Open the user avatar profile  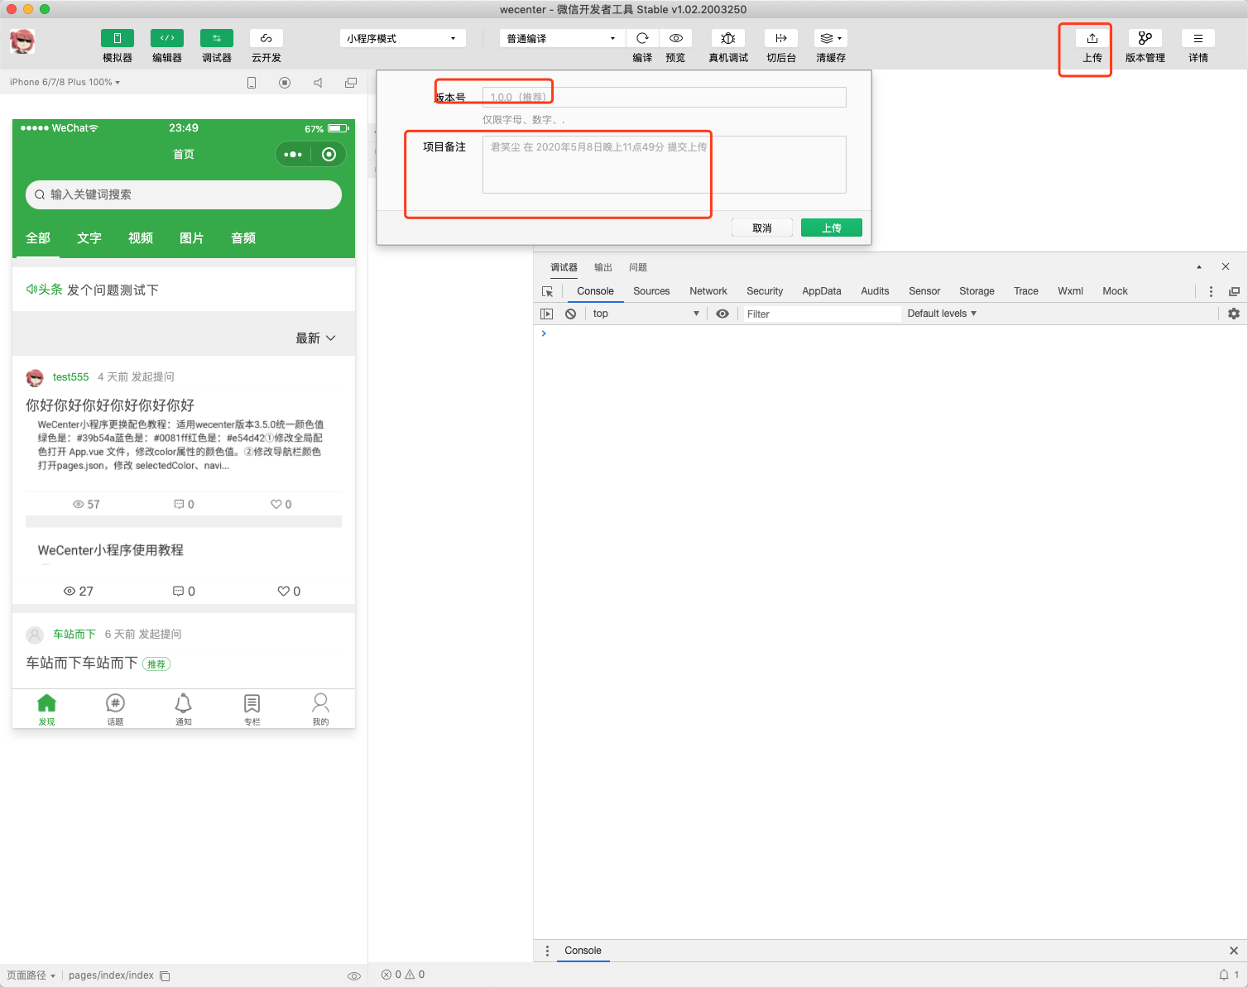pyautogui.click(x=22, y=41)
